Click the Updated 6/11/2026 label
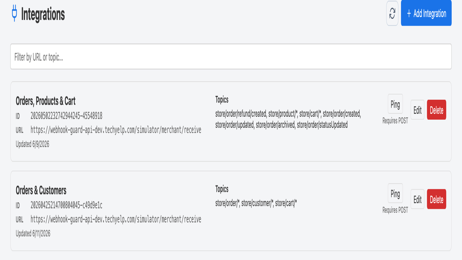Image resolution: width=462 pixels, height=260 pixels. pos(33,233)
